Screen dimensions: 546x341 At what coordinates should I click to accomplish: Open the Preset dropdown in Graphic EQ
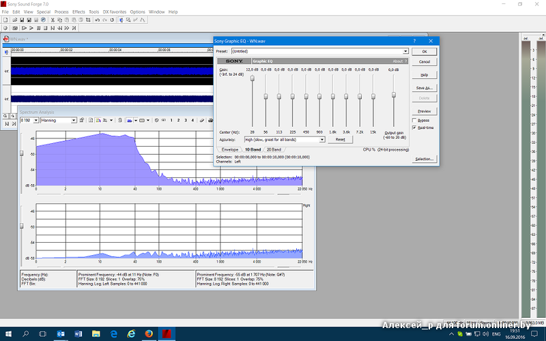[x=405, y=51]
